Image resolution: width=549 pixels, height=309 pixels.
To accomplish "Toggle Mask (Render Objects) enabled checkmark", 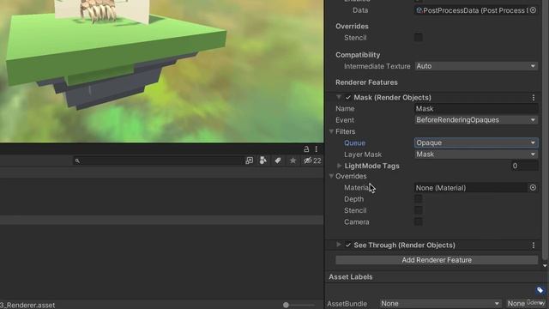I will click(348, 97).
